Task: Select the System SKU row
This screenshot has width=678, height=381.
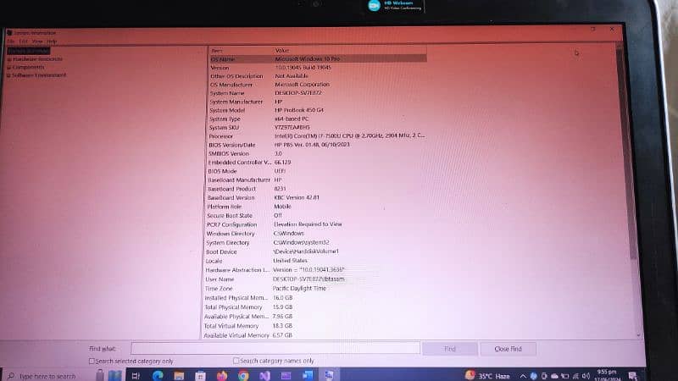Action: 318,128
